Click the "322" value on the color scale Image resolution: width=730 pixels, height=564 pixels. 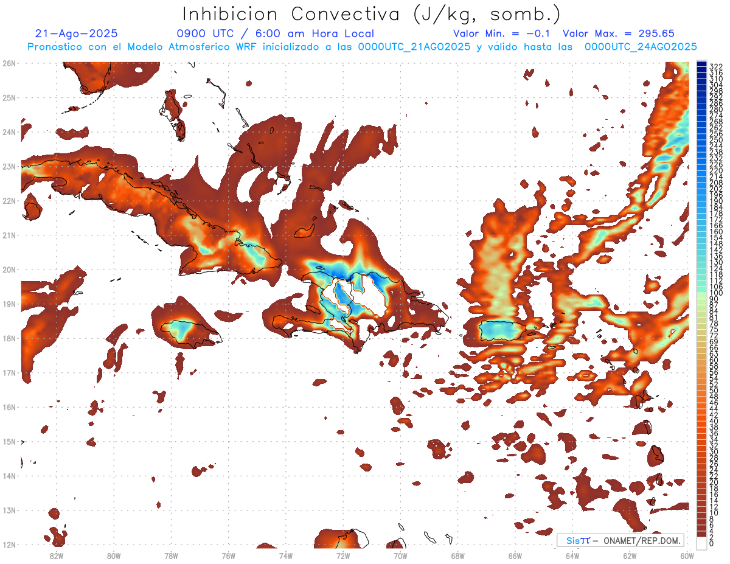tap(716, 66)
